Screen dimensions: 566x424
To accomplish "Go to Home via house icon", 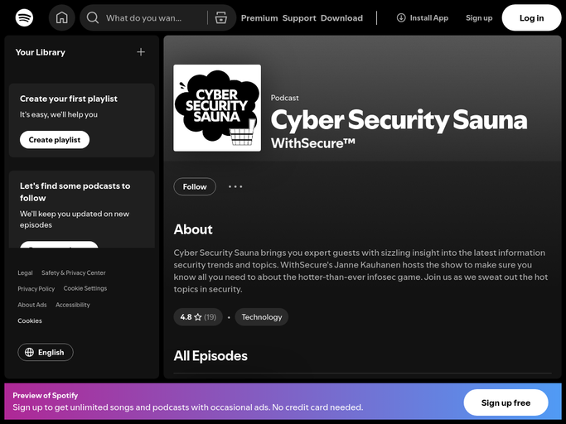I will coord(61,17).
